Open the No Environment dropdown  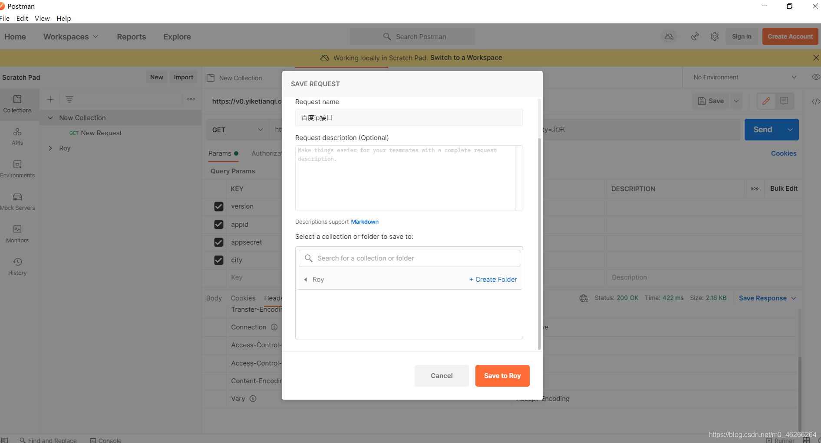click(745, 77)
